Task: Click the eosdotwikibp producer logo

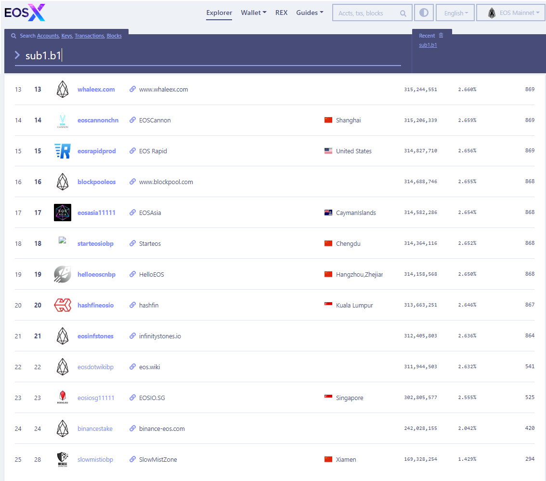Action: 63,367
